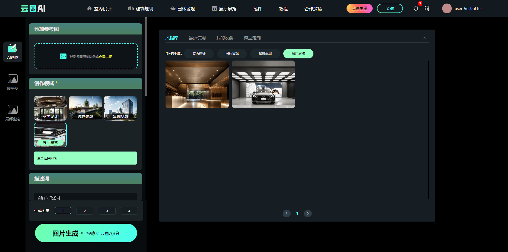Image resolution: width=508 pixels, height=252 pixels.
Task: Go to previous page of styles
Action: point(287,213)
